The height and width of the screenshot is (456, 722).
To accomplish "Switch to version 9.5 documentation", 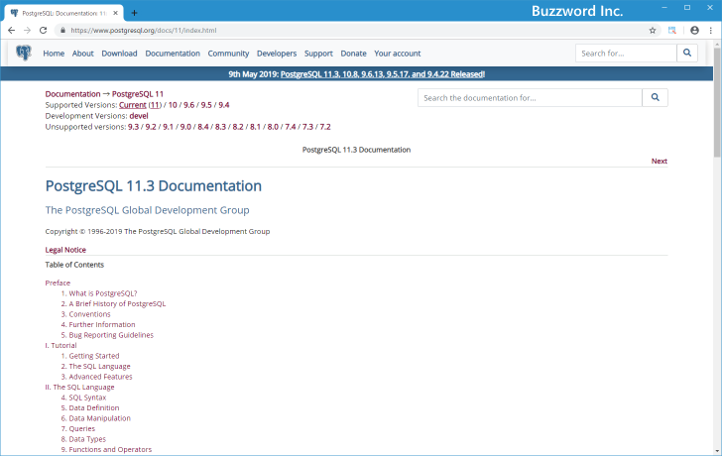I will (206, 105).
